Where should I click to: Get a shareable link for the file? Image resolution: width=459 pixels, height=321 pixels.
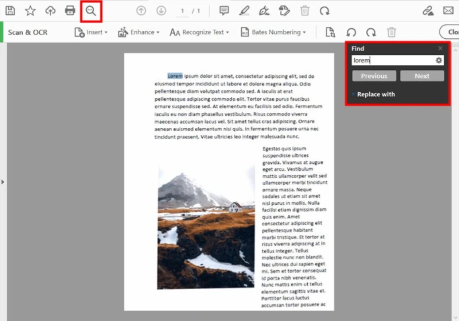pos(427,10)
